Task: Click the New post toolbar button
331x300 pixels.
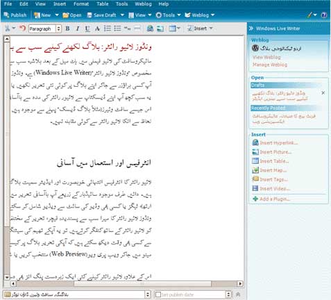Action: click(x=42, y=15)
